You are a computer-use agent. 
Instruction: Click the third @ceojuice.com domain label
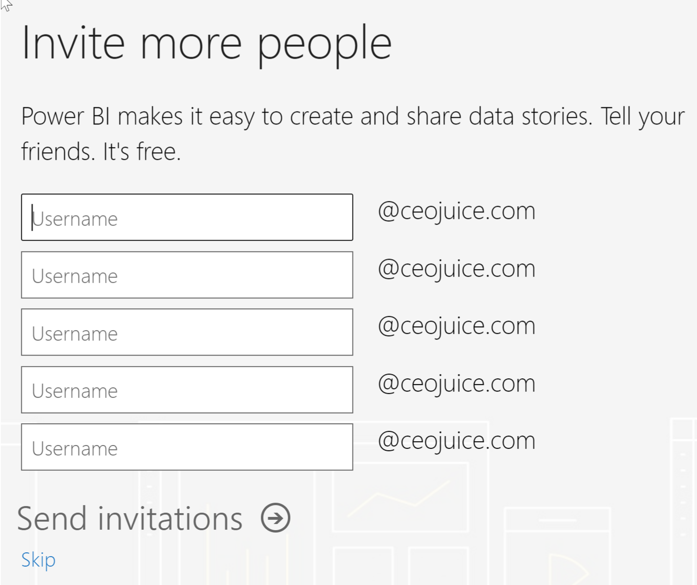coord(457,326)
